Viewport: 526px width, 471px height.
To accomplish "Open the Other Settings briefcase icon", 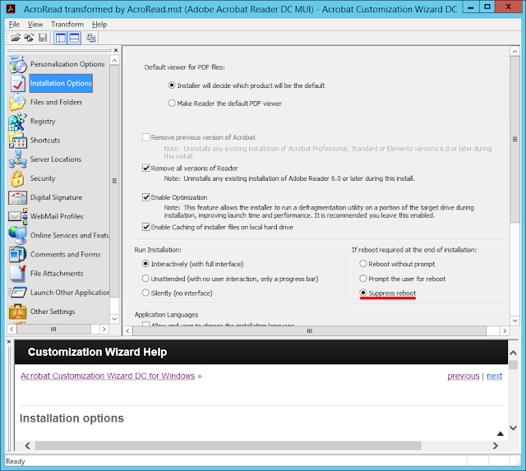I will point(17,312).
